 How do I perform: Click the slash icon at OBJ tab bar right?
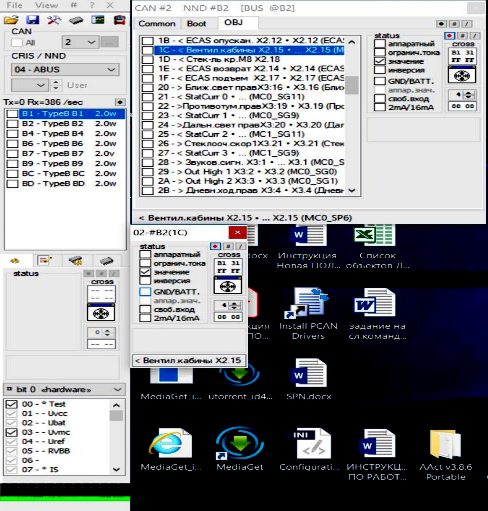(467, 24)
